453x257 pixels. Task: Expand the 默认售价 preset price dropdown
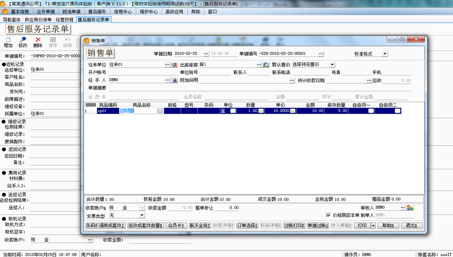(x=332, y=65)
